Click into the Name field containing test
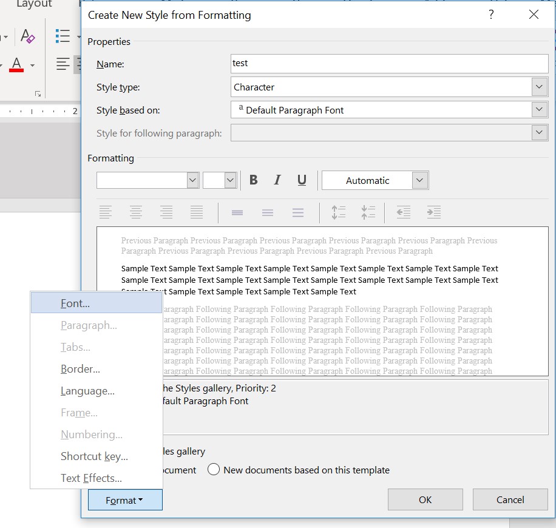Screen dimensions: 556x528 389,64
